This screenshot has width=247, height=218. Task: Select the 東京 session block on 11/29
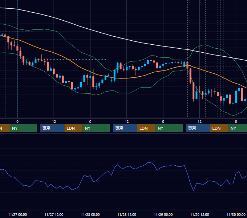[x=198, y=128]
